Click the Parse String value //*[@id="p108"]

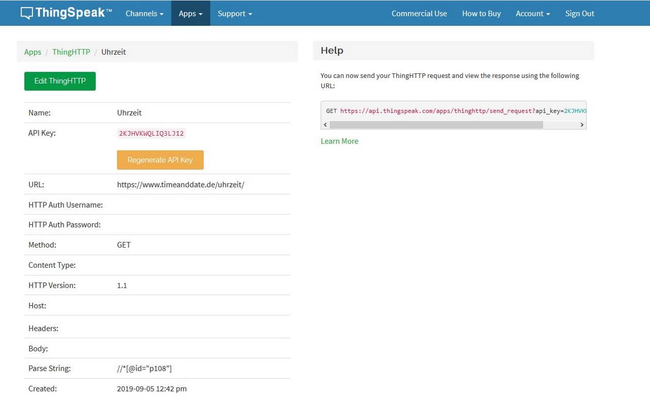coord(145,368)
